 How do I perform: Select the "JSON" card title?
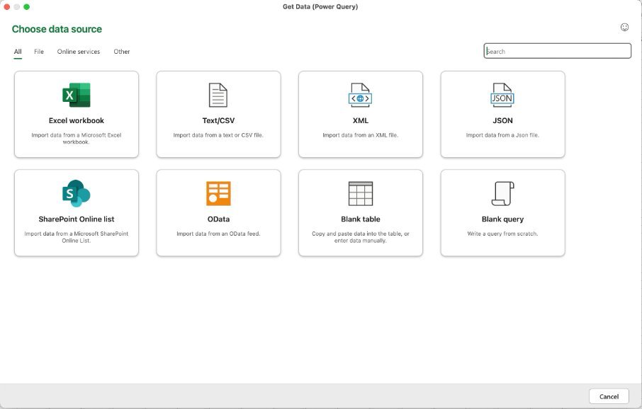(502, 121)
